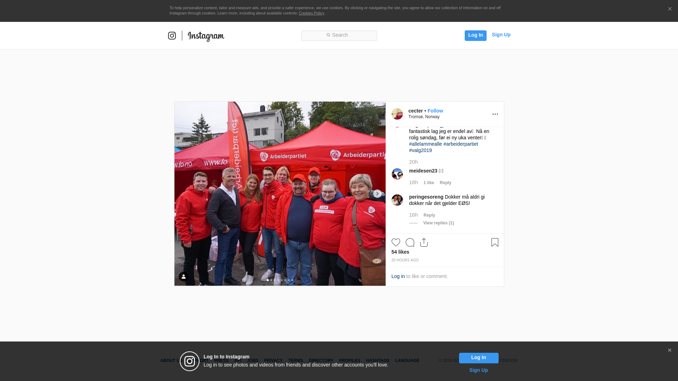This screenshot has width=678, height=381.
Task: Like the post with heart icon
Action: [x=396, y=242]
